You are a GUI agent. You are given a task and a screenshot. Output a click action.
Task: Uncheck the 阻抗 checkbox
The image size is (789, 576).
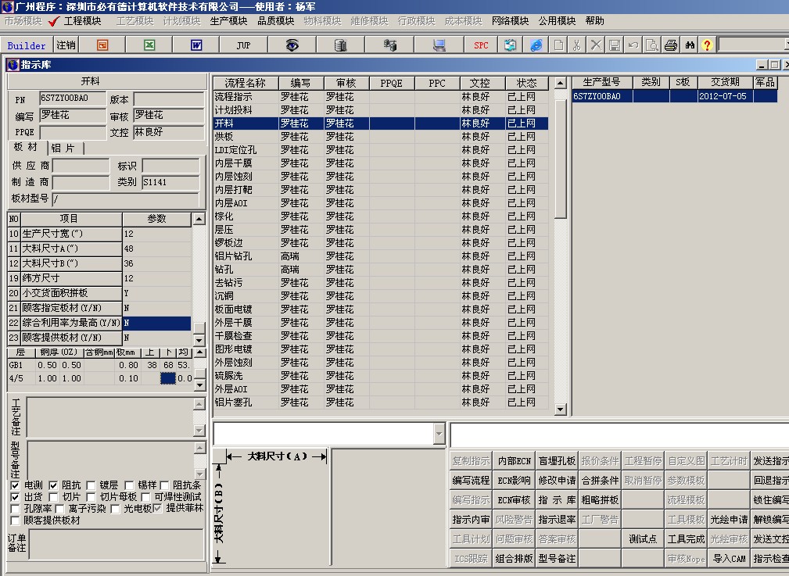coord(53,485)
